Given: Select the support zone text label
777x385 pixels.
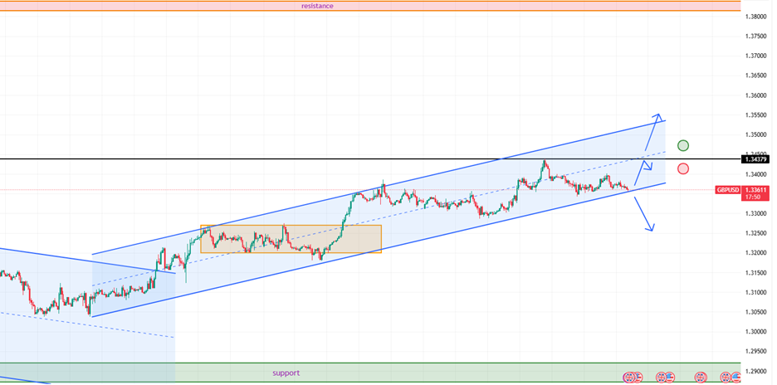Looking at the screenshot, I should [286, 373].
